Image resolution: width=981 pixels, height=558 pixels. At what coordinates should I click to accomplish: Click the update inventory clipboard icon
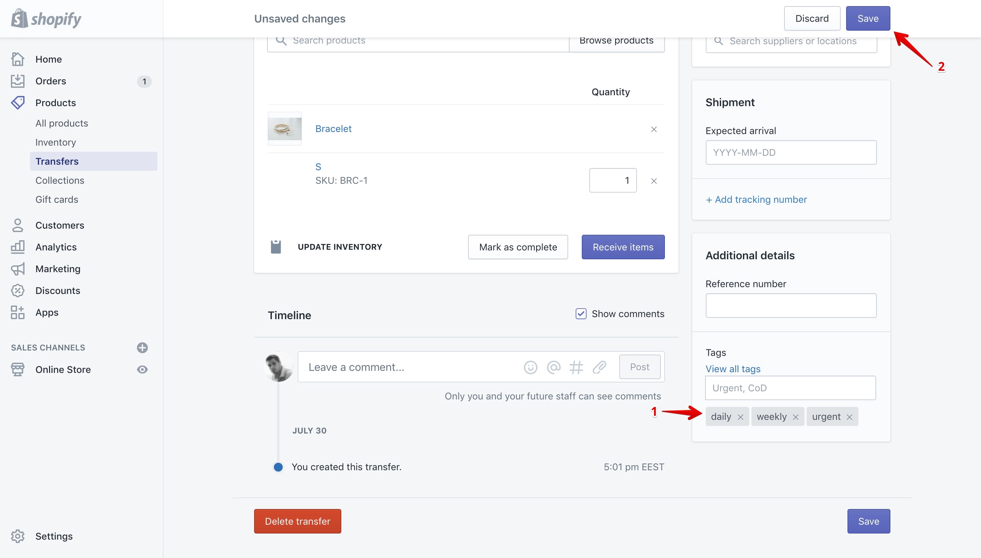pyautogui.click(x=276, y=247)
